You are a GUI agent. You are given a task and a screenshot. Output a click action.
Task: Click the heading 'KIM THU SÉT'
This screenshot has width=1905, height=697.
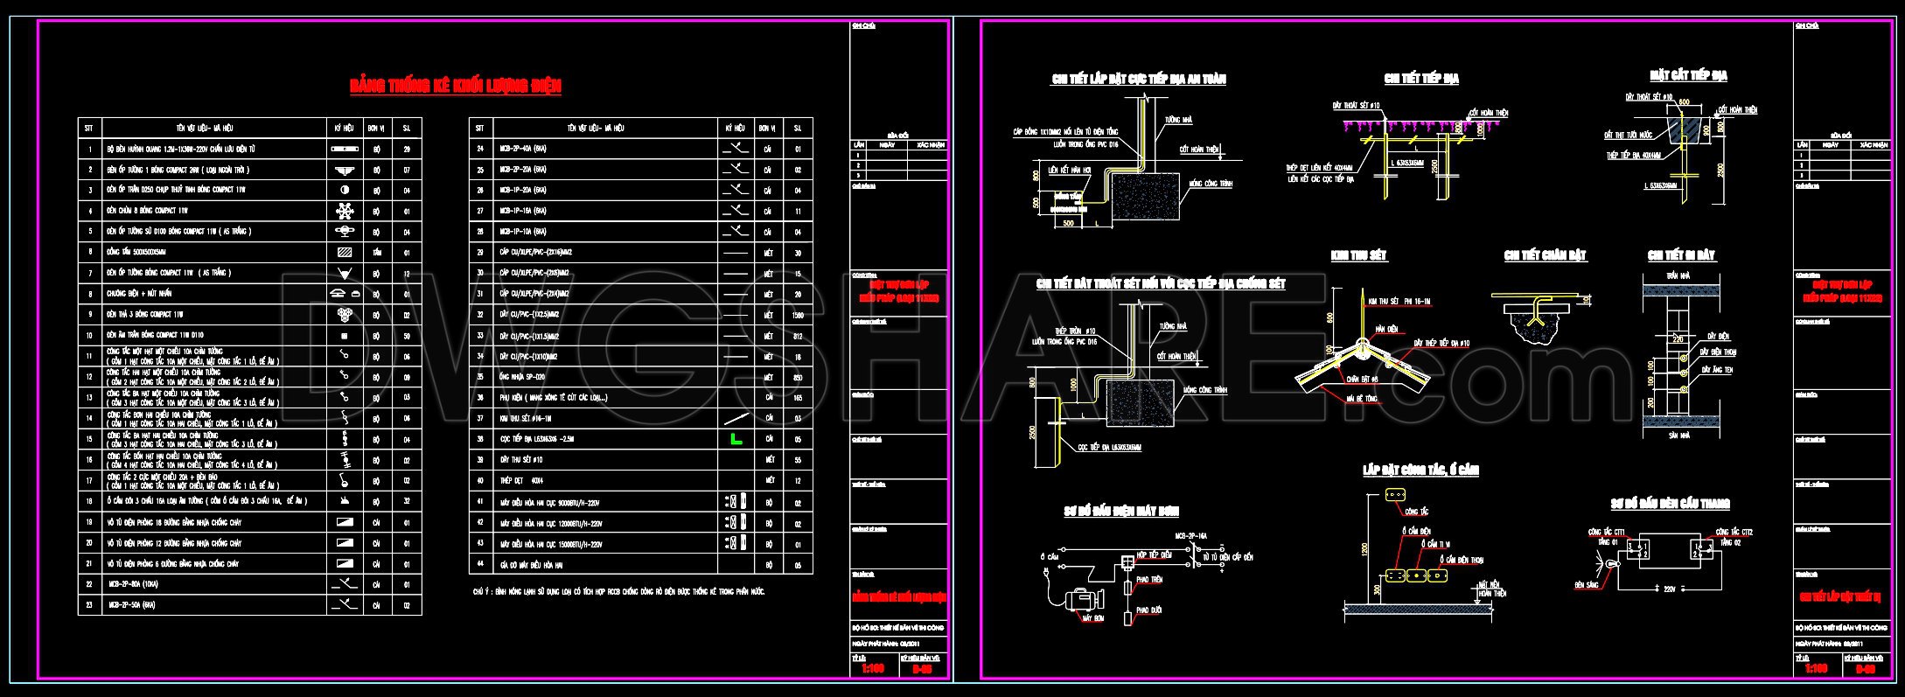[1358, 255]
